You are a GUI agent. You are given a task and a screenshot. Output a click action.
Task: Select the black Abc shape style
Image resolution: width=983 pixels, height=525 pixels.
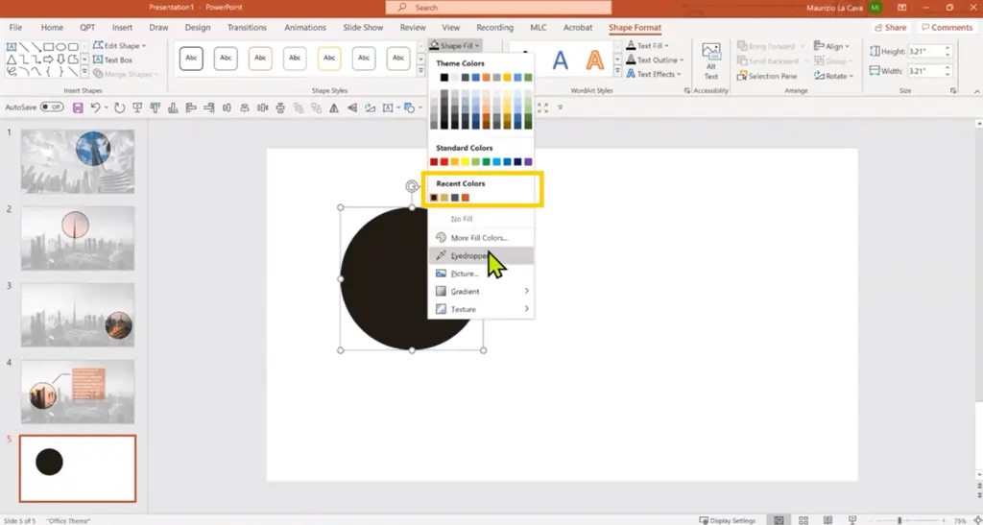191,59
